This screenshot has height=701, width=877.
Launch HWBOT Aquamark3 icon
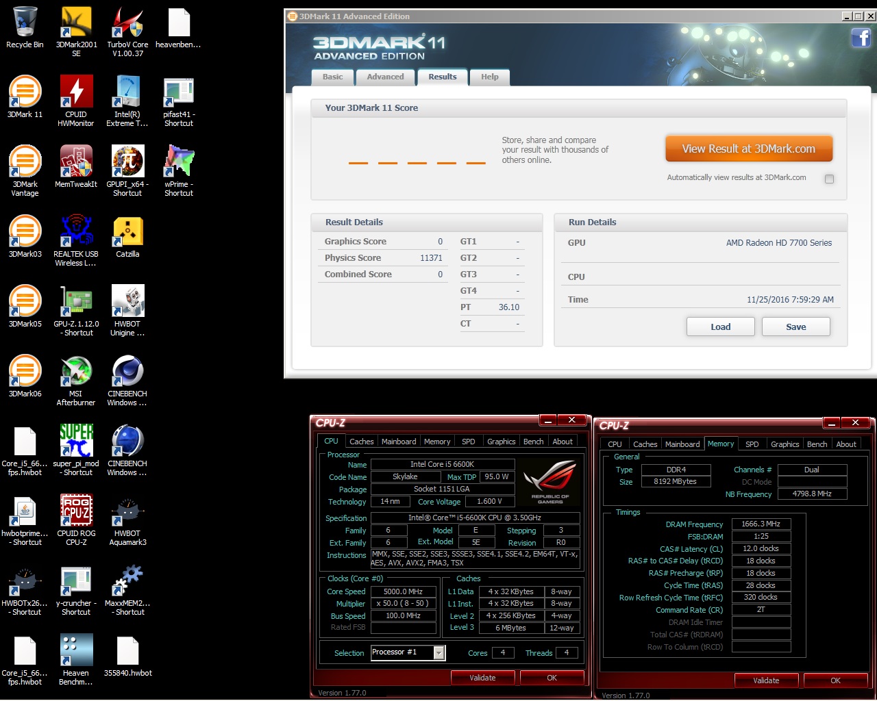pyautogui.click(x=127, y=511)
